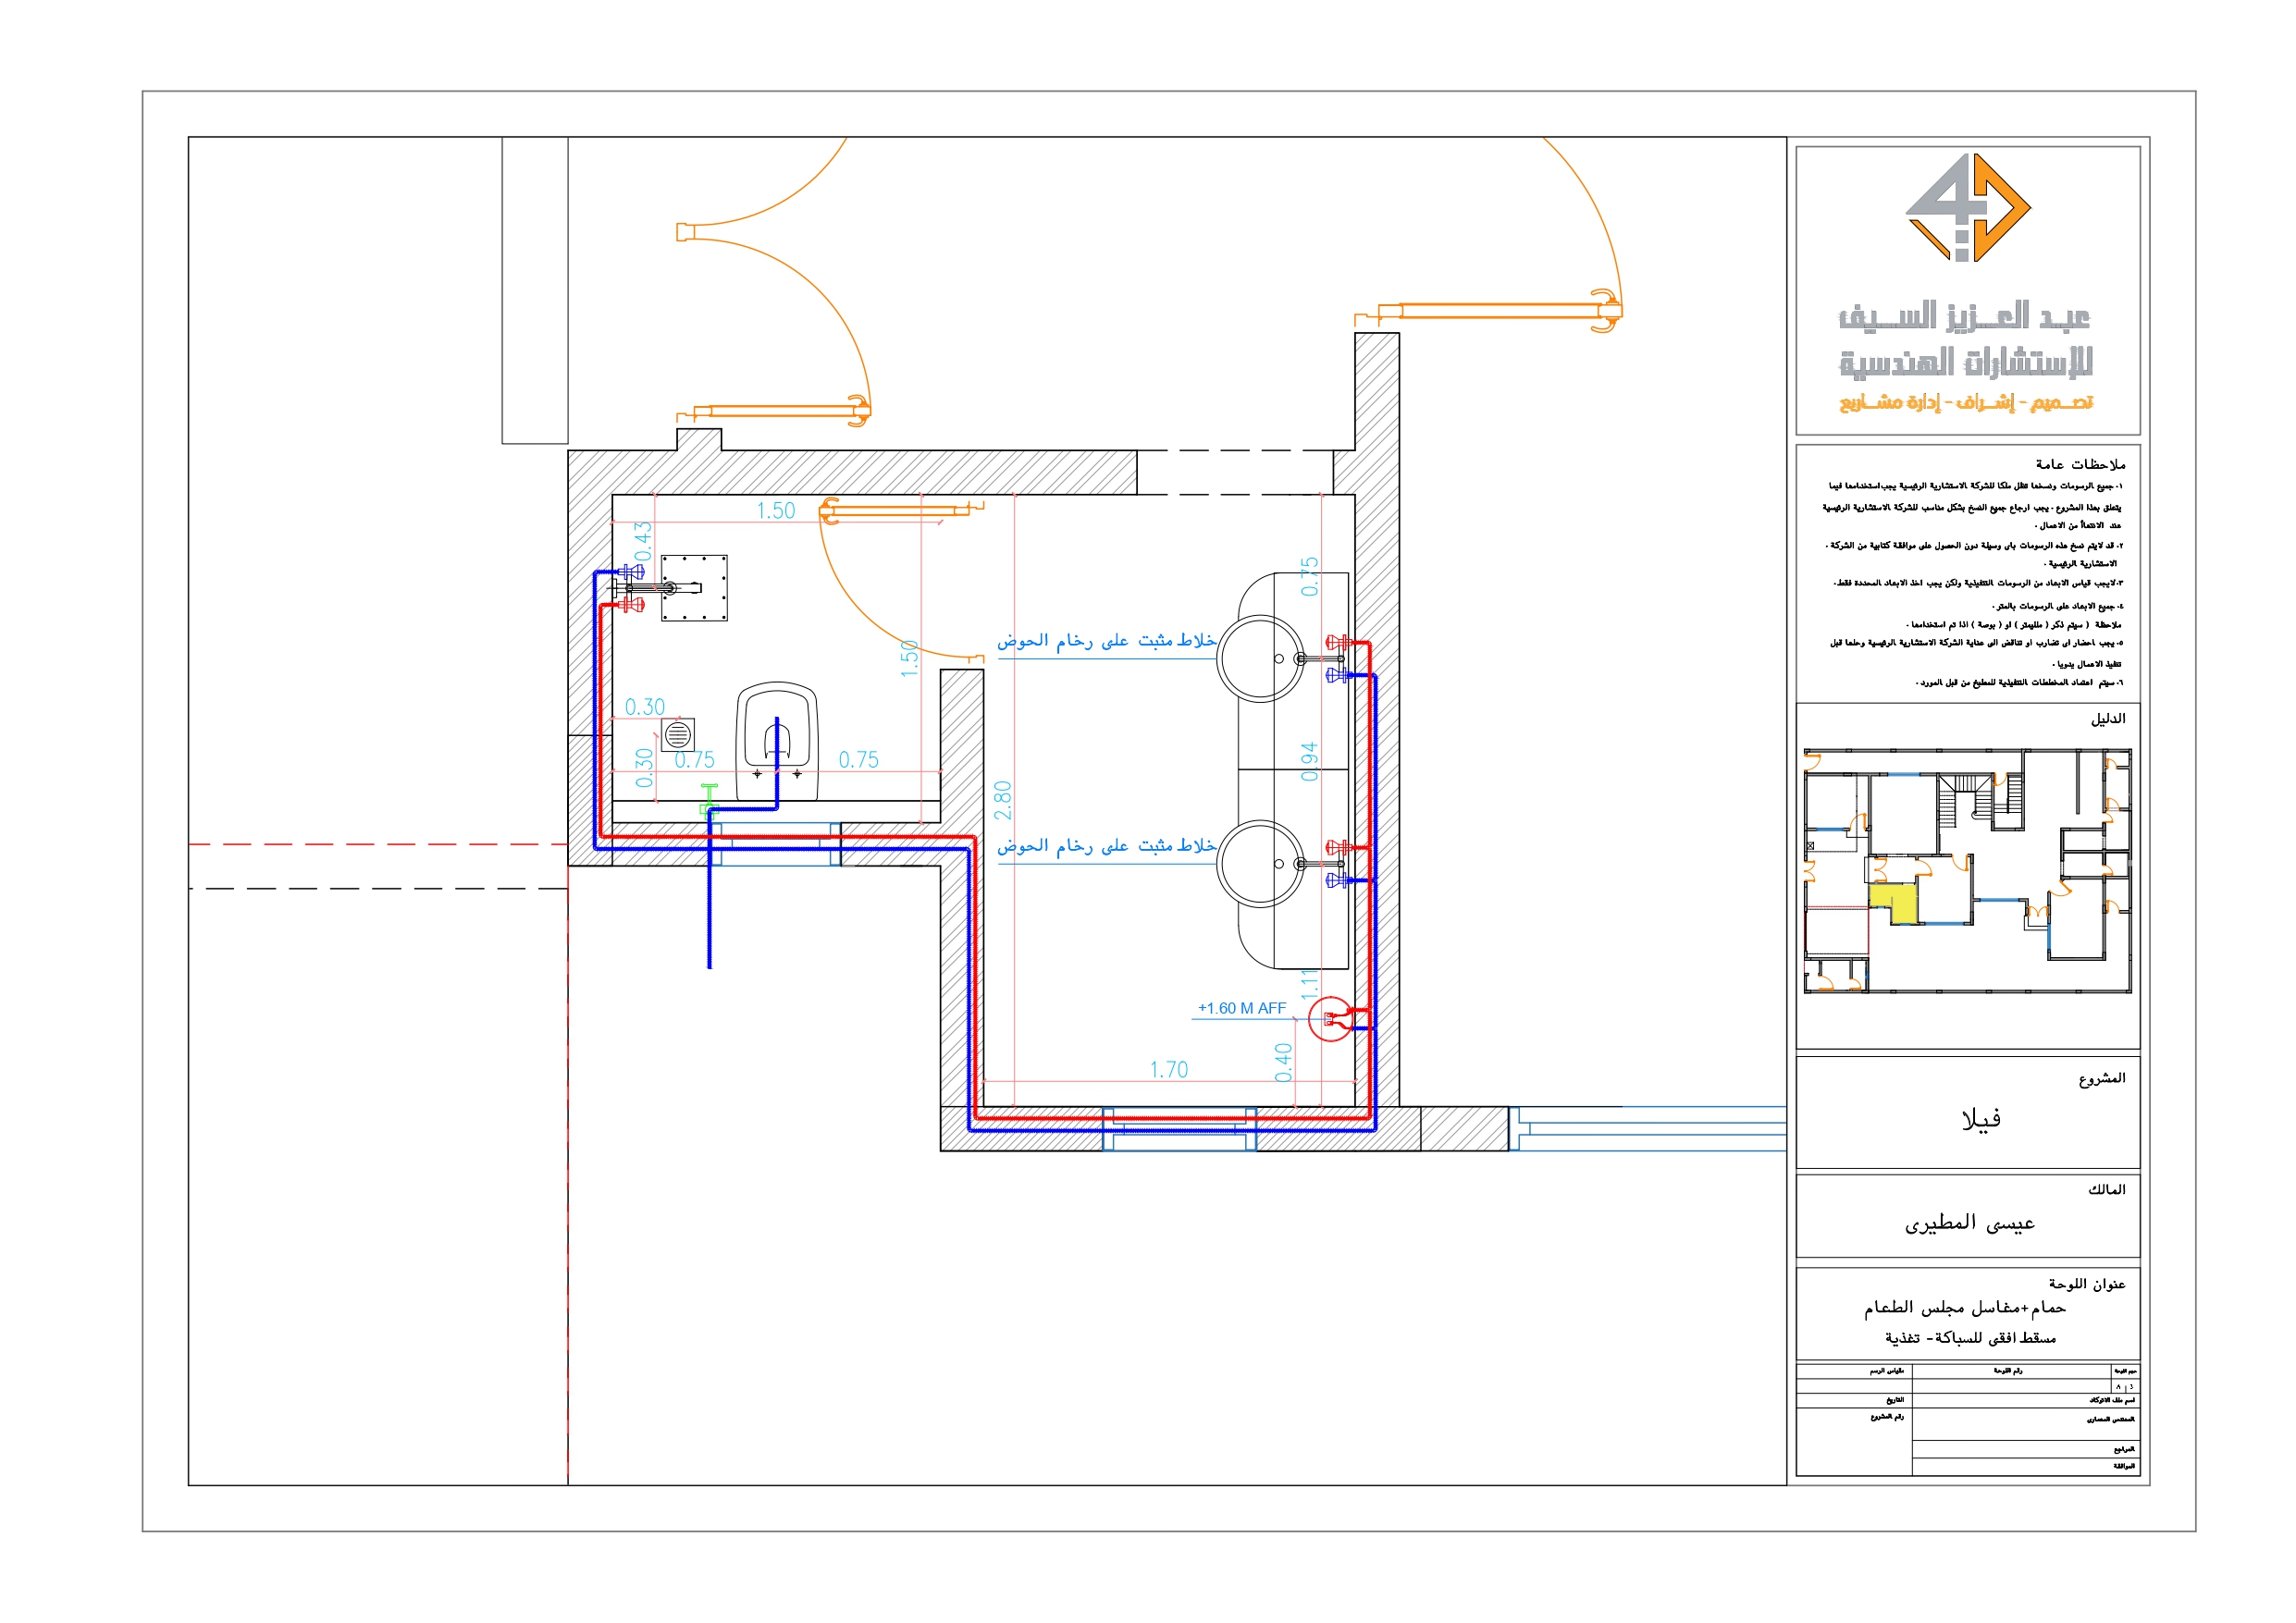This screenshot has width=2296, height=1623.
Task: Select the red circled mixer at +1.60 M AFF
Action: pyautogui.click(x=1330, y=1020)
